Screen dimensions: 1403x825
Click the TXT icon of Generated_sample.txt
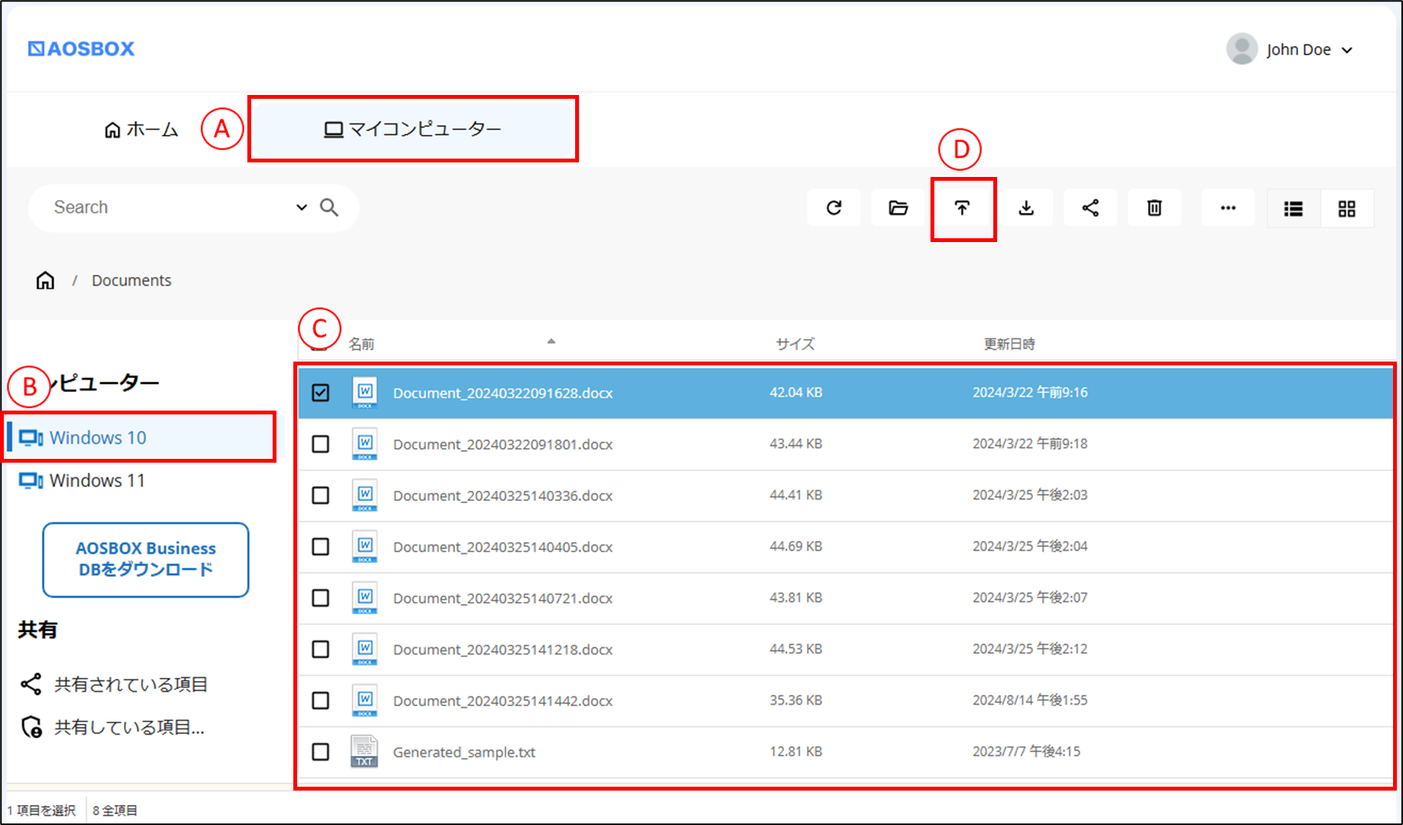tap(365, 751)
